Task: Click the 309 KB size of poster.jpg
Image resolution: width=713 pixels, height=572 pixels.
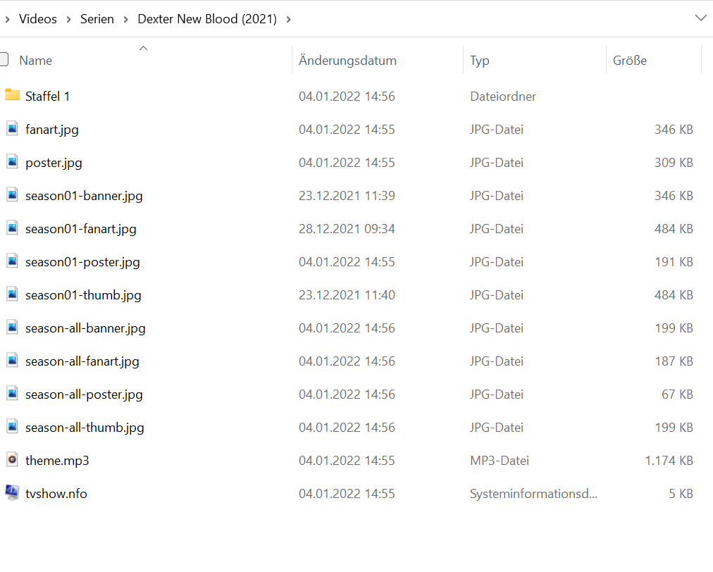Action: [674, 163]
